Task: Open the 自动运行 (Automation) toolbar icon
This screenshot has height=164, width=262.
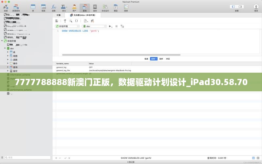Action: coord(105,8)
